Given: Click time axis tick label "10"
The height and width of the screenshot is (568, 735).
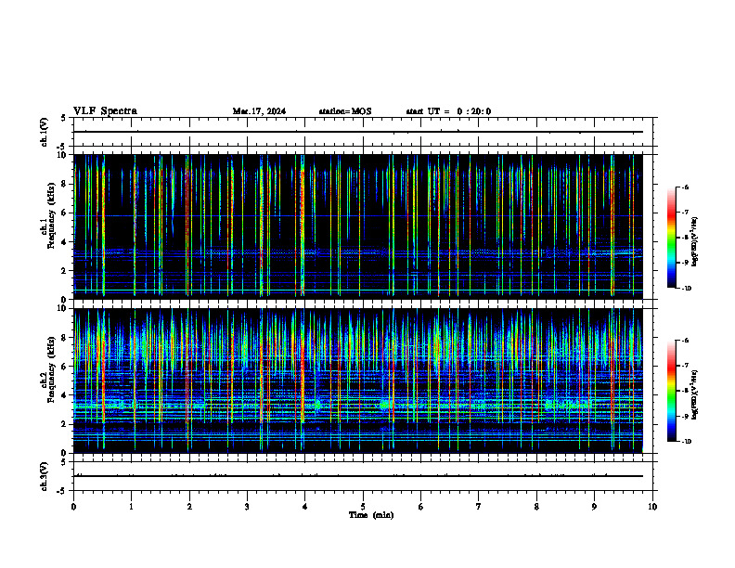Looking at the screenshot, I should click(652, 507).
